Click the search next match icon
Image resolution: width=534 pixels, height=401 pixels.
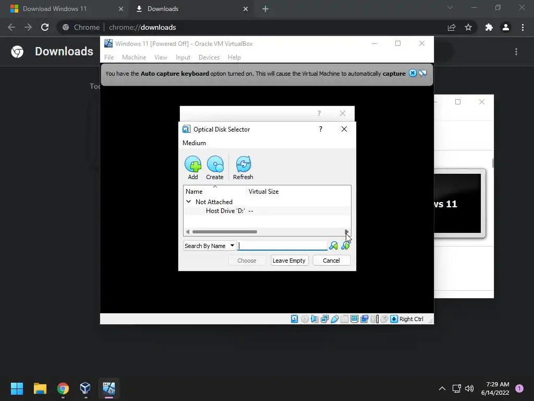click(345, 245)
